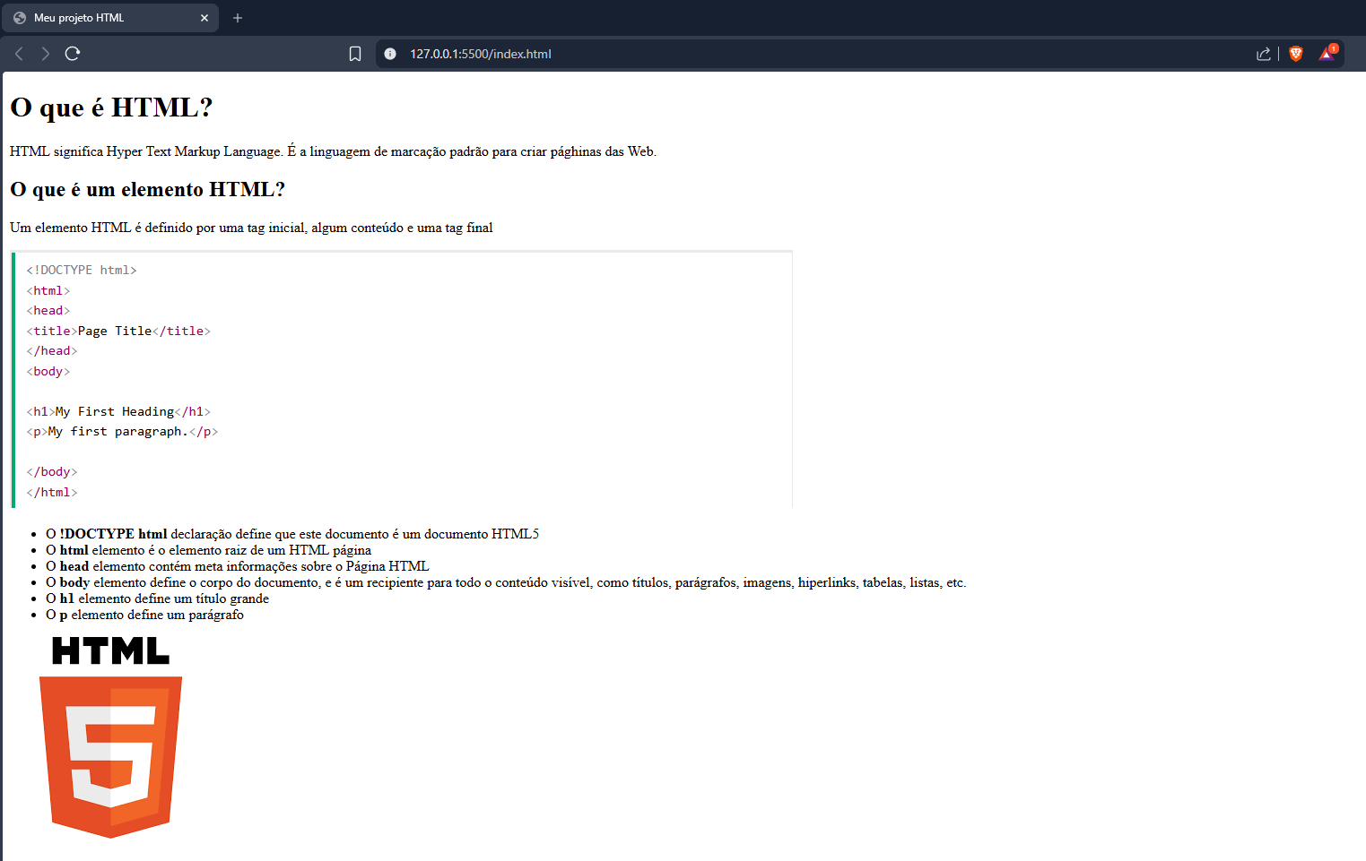Open Brave Rewards icon
This screenshot has height=861, width=1366.
(x=1327, y=54)
